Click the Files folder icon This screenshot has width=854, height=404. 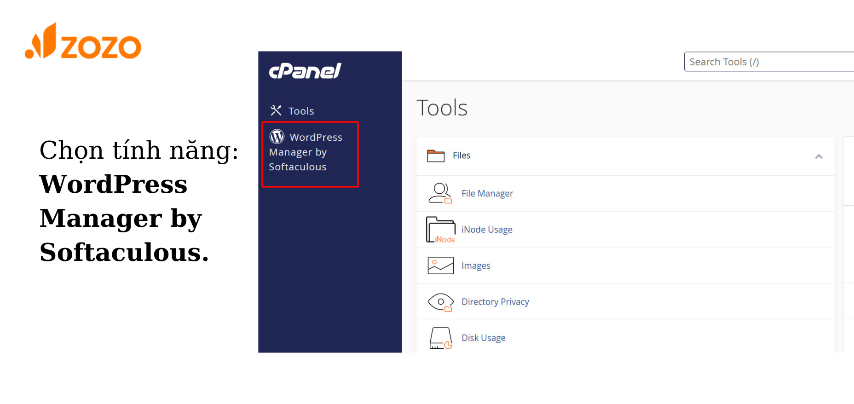(436, 156)
